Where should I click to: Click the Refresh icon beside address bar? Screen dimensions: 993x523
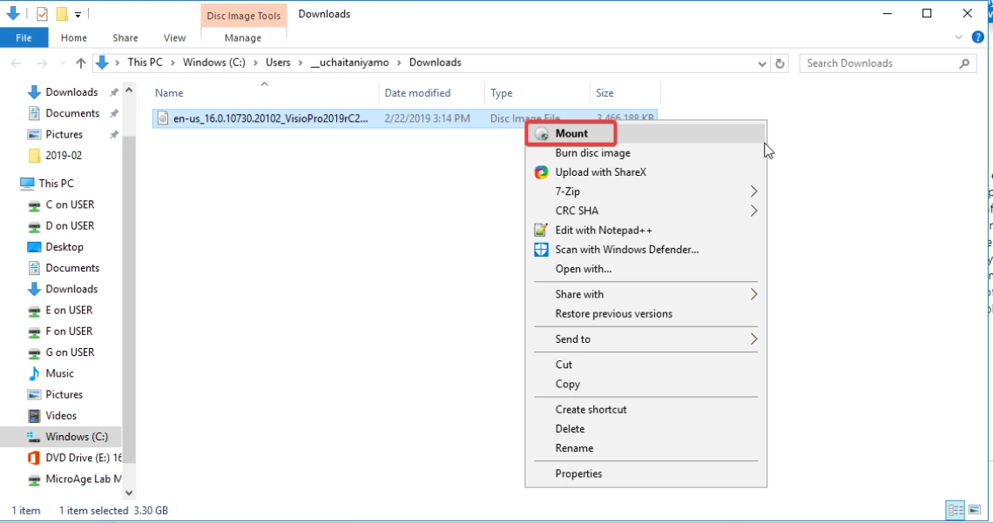[780, 64]
